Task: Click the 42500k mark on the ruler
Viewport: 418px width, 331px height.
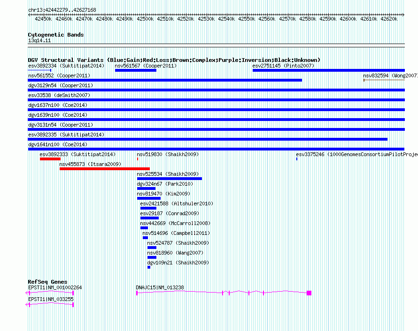Action: [144, 19]
